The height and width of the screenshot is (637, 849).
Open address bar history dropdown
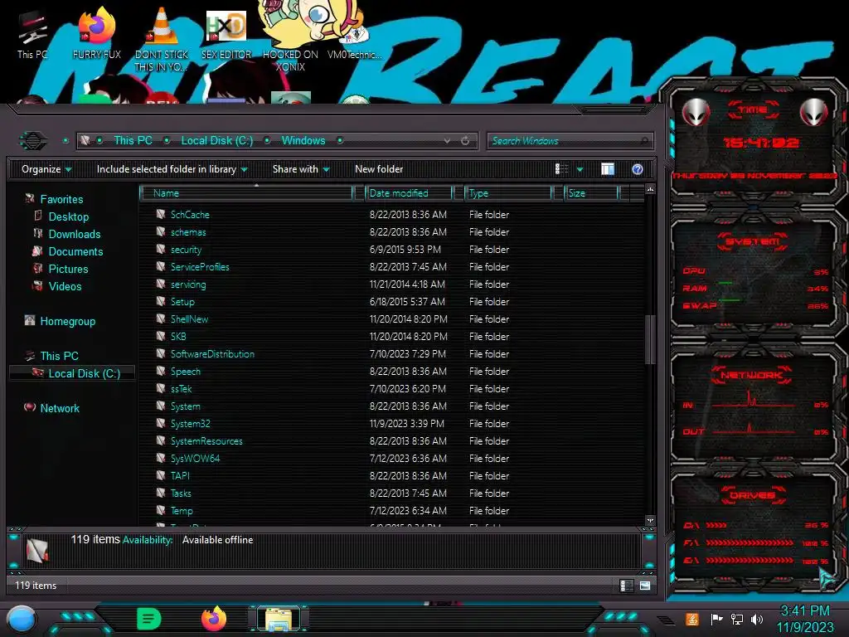coord(447,141)
